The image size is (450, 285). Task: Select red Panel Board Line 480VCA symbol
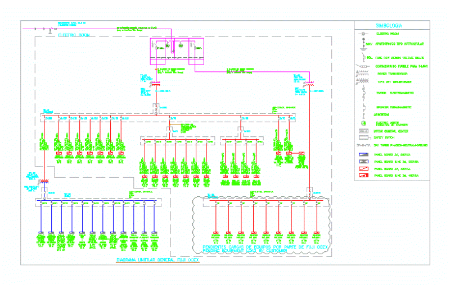pos(363,176)
